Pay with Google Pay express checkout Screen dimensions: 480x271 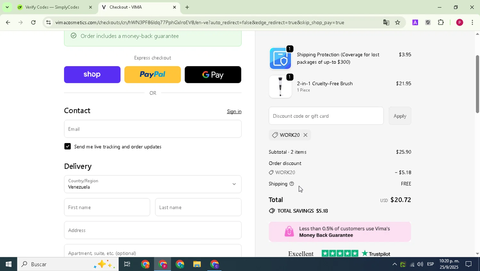pyautogui.click(x=213, y=75)
